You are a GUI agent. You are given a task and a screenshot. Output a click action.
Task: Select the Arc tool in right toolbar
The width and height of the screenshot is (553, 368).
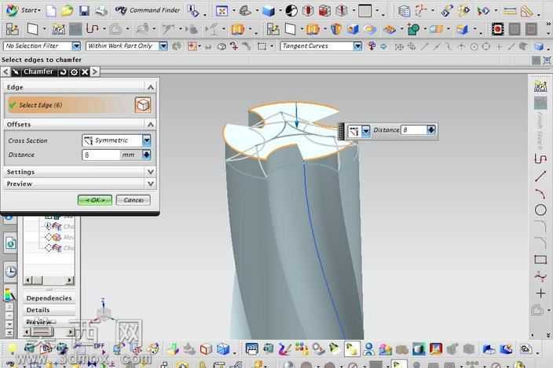coord(540,193)
